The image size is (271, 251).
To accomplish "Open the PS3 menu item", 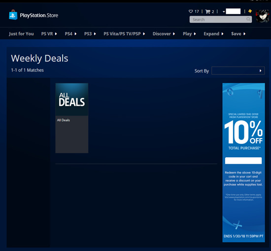I will pos(90,34).
